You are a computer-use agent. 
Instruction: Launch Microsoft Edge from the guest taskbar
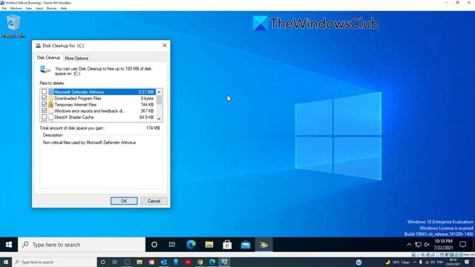point(191,245)
